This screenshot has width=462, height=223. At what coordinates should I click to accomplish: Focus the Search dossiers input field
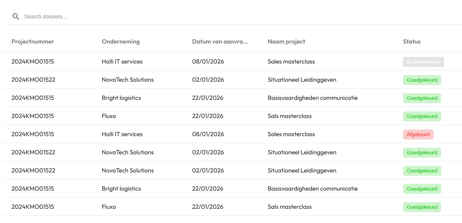tap(121, 17)
